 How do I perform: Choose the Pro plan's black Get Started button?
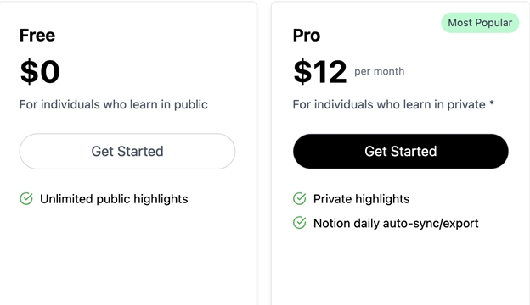click(x=401, y=152)
